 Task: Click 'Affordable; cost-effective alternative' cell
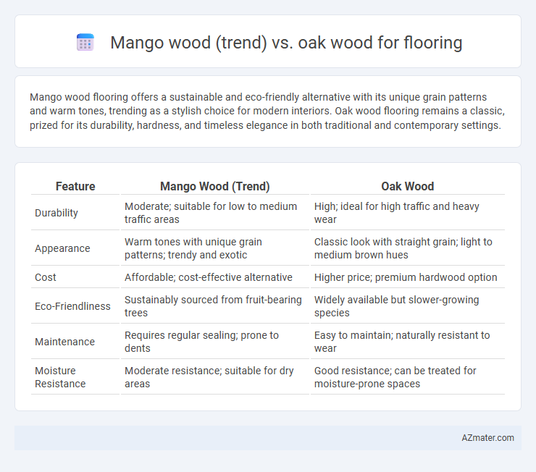[x=209, y=277]
